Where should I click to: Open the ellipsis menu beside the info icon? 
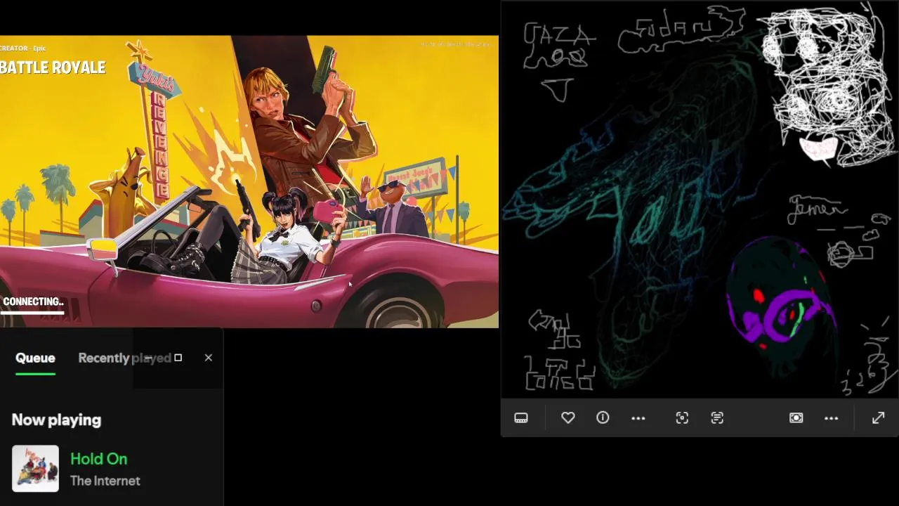pyautogui.click(x=638, y=418)
